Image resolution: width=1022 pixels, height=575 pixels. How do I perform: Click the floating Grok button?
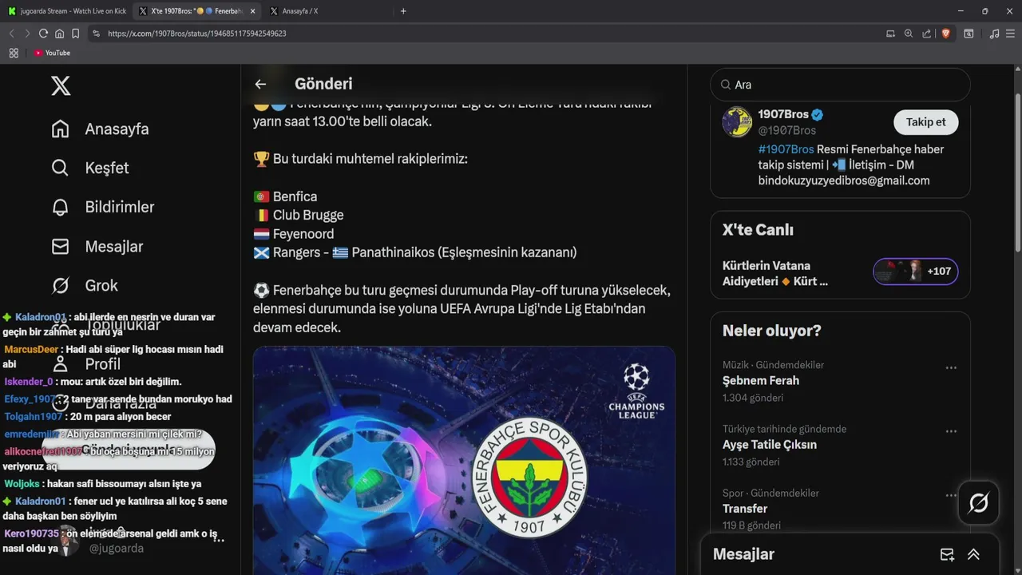click(x=978, y=503)
